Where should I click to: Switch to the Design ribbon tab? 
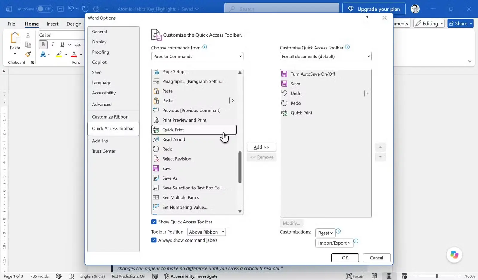(x=74, y=24)
